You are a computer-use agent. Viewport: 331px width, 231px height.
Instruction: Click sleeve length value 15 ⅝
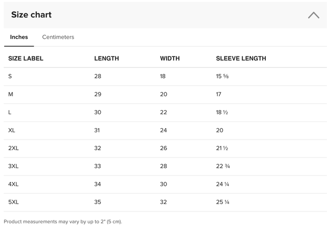coord(222,76)
